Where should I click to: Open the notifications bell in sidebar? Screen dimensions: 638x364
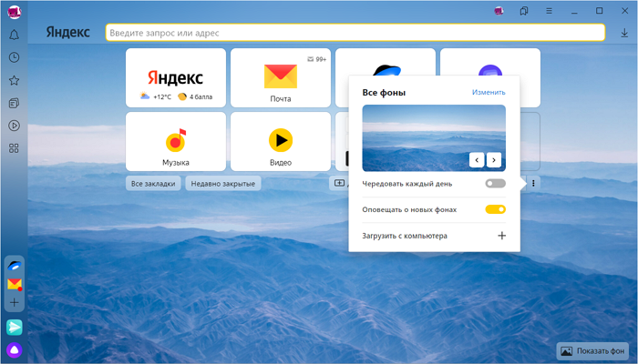click(x=14, y=35)
